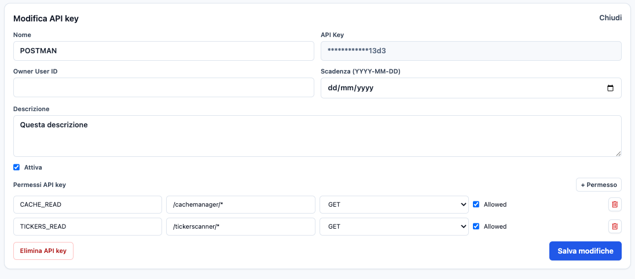
Task: Click into the empty Owner User ID field
Action: tap(163, 87)
